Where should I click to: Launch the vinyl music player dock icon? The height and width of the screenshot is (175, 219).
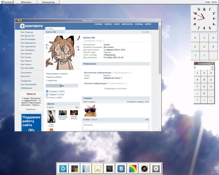pos(144,168)
